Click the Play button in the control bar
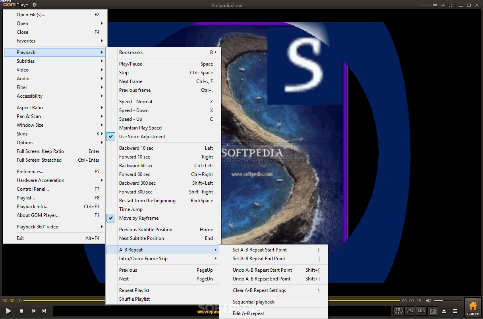This screenshot has width=483, height=319. click(x=8, y=311)
